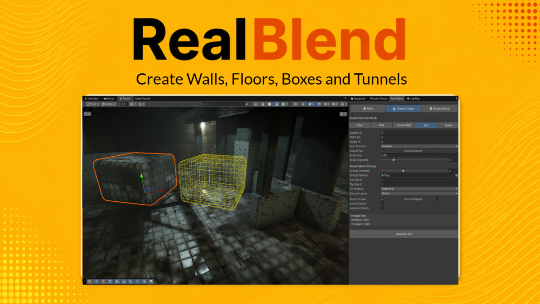The height and width of the screenshot is (304, 540).
Task: Open UV Rotation Degrees 0 dropdown
Action: pyautogui.click(x=419, y=189)
